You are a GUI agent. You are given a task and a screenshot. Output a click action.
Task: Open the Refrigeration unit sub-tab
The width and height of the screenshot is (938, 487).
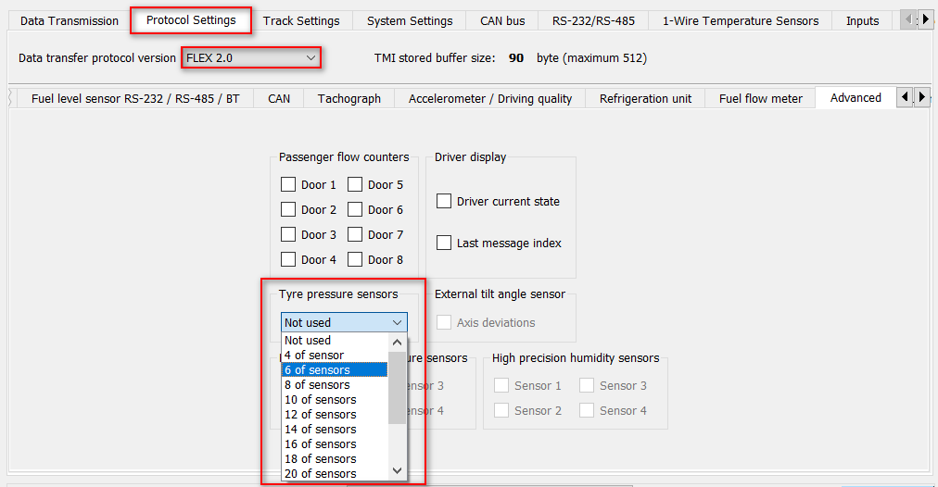tap(645, 98)
